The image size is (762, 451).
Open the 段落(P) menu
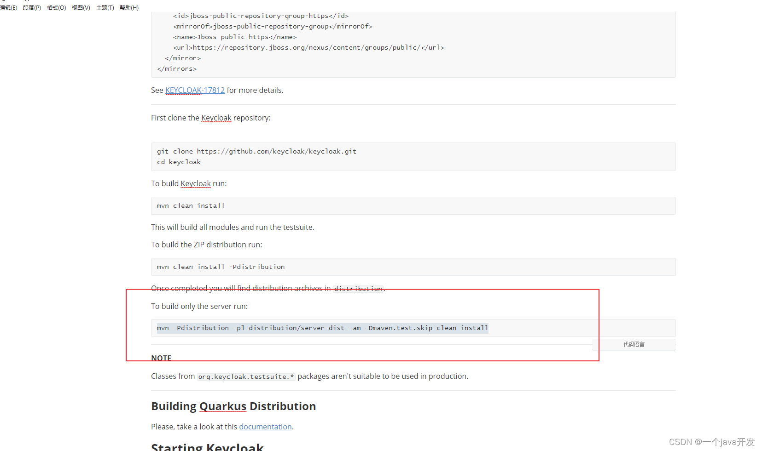(x=31, y=7)
